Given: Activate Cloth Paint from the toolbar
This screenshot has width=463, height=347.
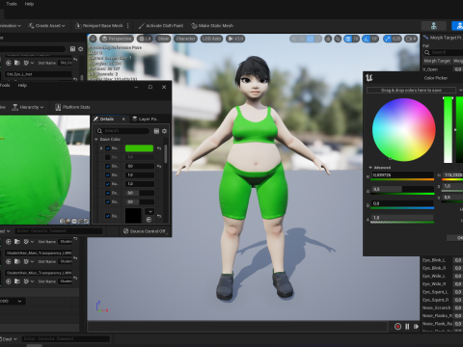Looking at the screenshot, I should tap(161, 26).
